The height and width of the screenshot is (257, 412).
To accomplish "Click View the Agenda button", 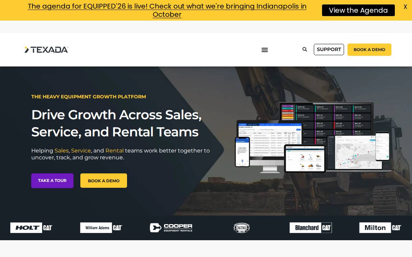I will click(358, 10).
